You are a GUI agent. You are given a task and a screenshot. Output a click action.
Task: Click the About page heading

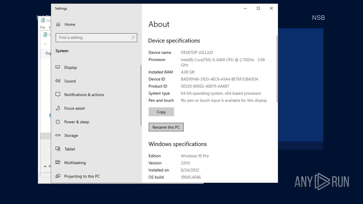[159, 24]
